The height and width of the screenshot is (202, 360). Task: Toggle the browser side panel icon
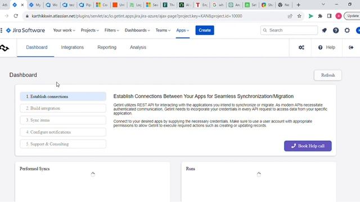329,16
